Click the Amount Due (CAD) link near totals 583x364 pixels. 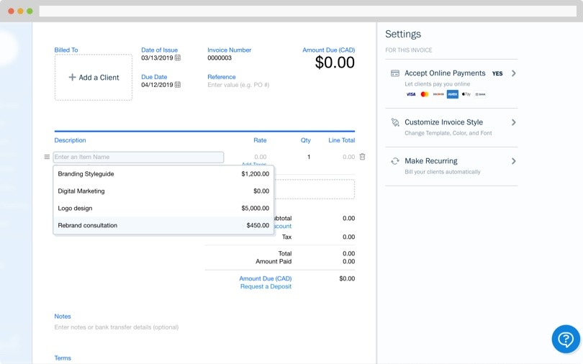click(265, 278)
